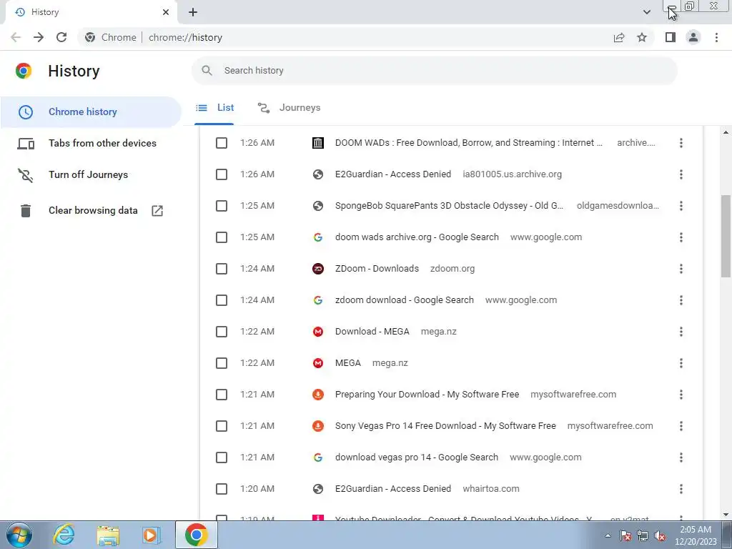This screenshot has width=732, height=549.
Task: Open Sony Vegas Pro 14 Free Download link
Action: click(x=445, y=426)
